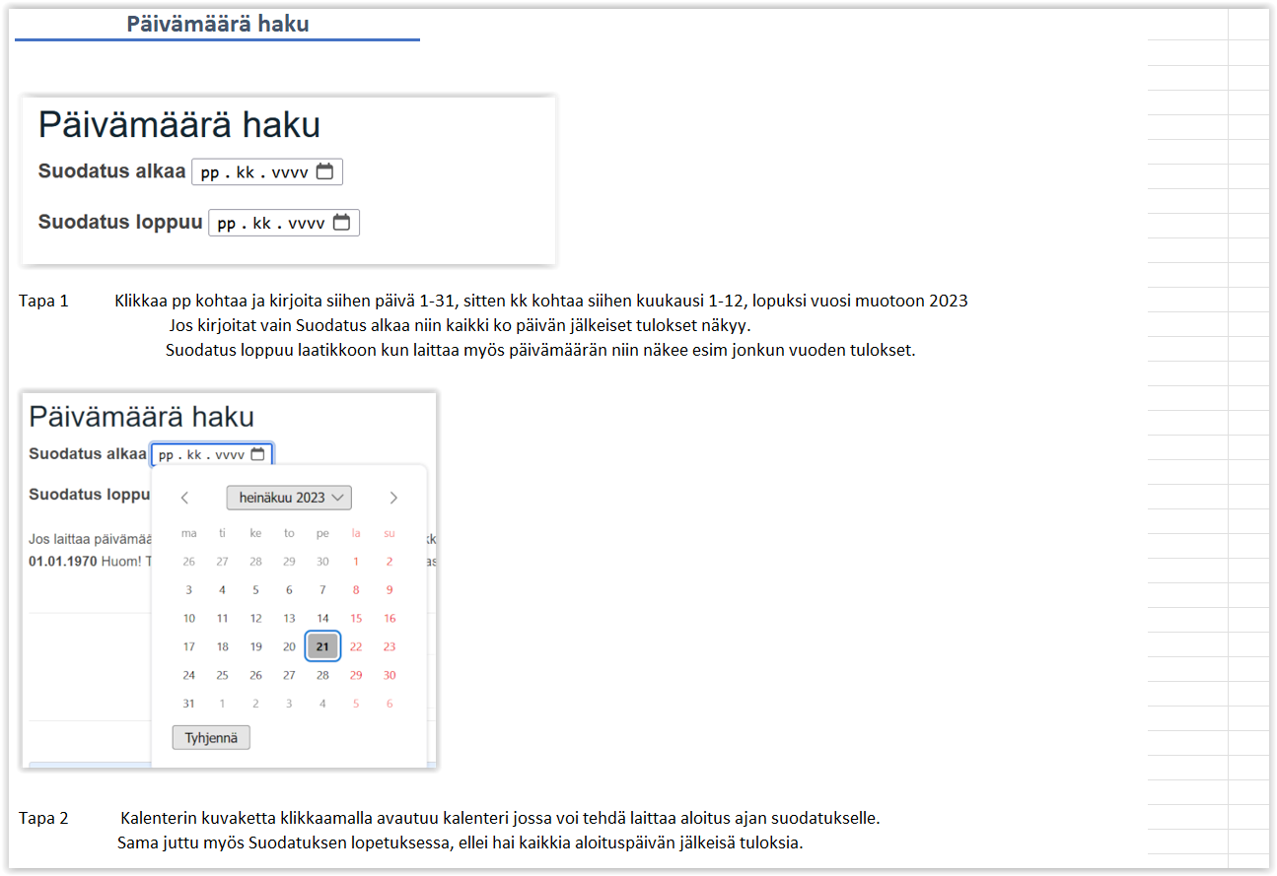Pick Saturday 8 in the calendar
The width and height of the screenshot is (1277, 876).
[x=356, y=590]
